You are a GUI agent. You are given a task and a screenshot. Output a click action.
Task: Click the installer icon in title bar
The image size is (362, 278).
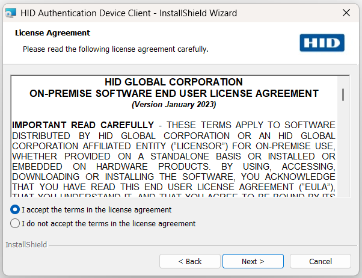tap(10, 13)
